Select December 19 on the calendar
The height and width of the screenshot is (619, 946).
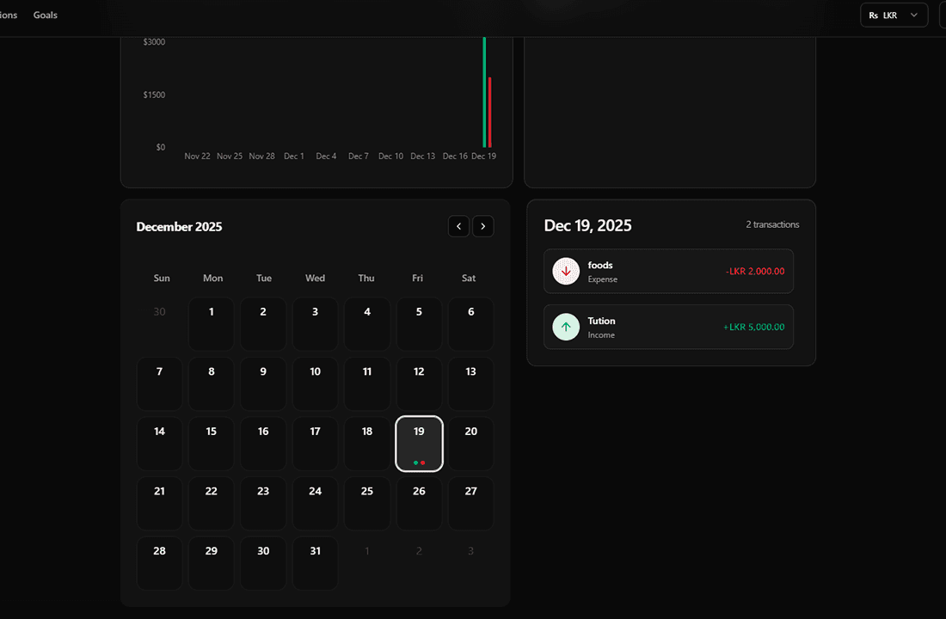coord(419,444)
